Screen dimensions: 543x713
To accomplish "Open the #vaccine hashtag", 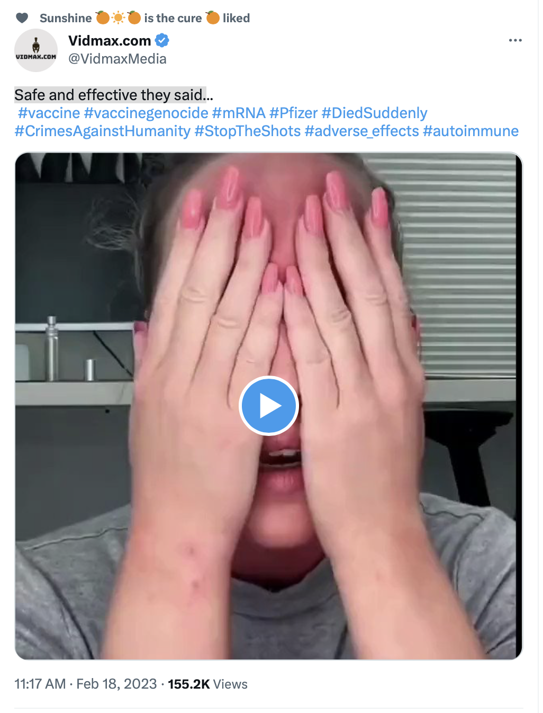I will pos(49,113).
